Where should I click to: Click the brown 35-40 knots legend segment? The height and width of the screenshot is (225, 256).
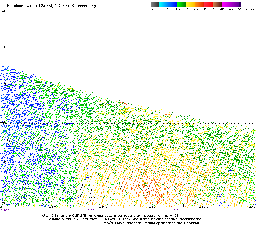pyautogui.click(x=218, y=4)
